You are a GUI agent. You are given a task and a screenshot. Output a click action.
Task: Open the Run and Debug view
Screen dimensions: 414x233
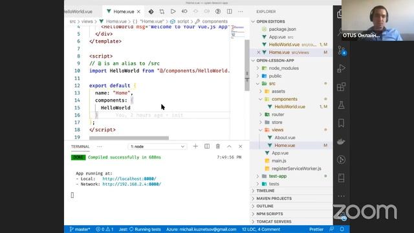[341, 69]
